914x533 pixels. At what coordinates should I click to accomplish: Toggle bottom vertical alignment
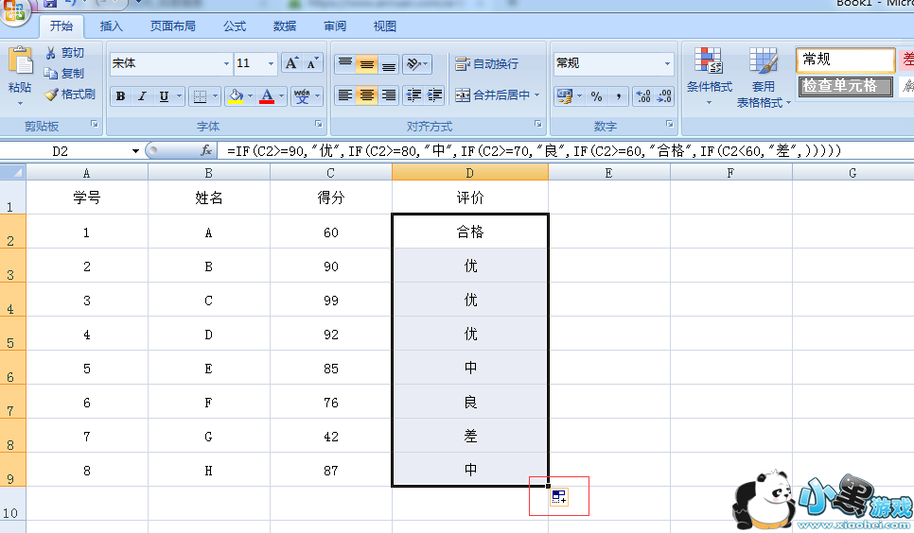click(x=388, y=63)
